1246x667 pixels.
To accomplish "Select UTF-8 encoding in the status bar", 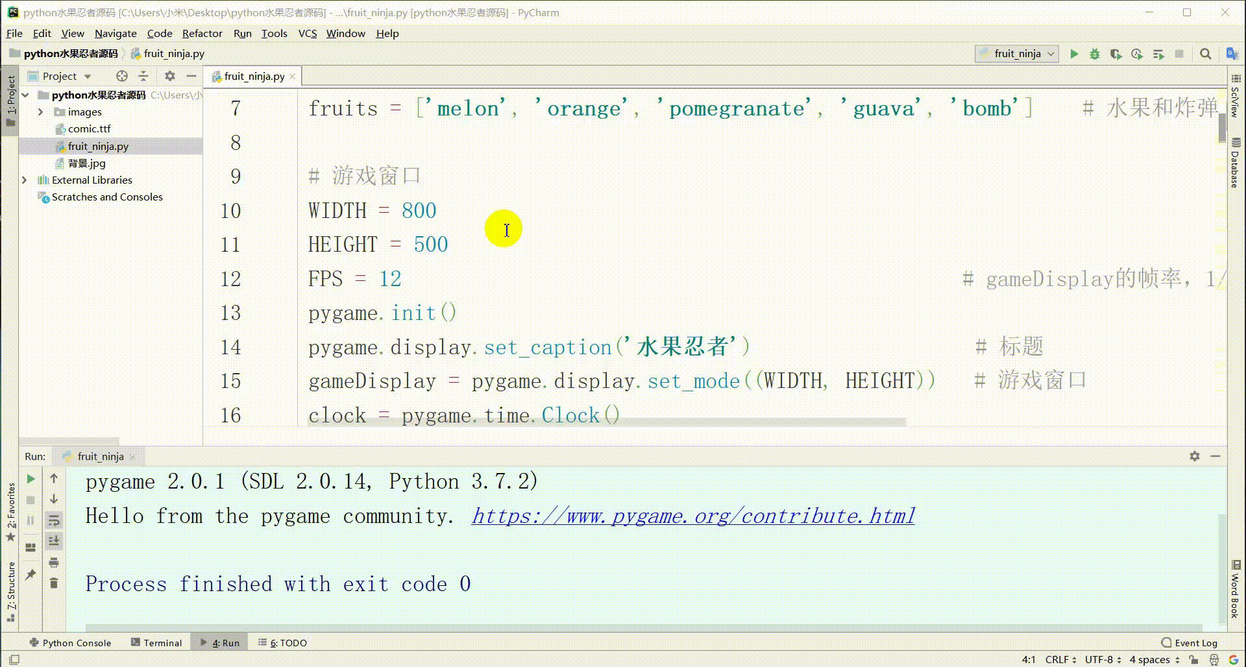I will pos(1099,659).
